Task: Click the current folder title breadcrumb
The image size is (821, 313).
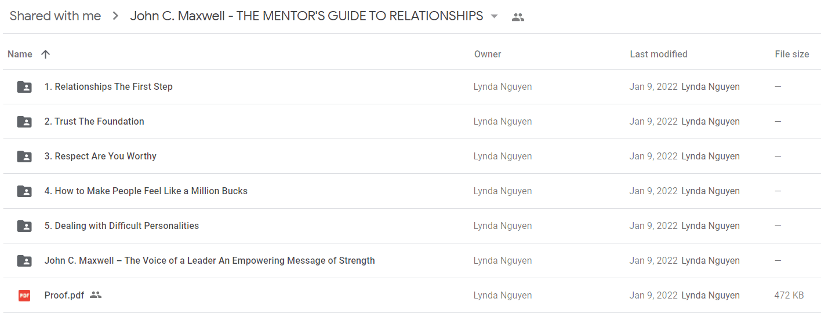Action: (306, 16)
